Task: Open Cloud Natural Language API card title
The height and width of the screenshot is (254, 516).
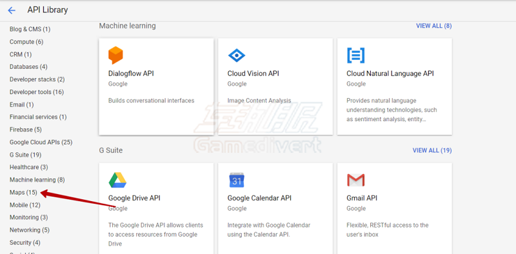Action: pos(390,73)
